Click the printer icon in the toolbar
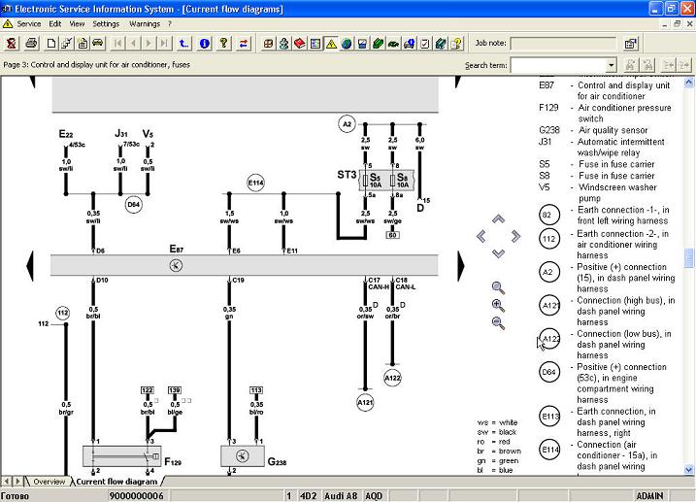 point(32,44)
